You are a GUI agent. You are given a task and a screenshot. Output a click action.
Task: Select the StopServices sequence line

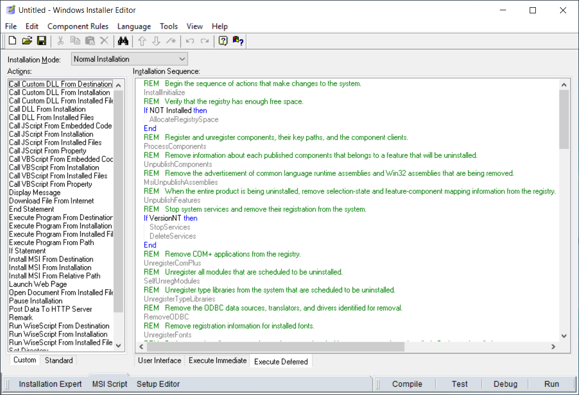pos(170,227)
